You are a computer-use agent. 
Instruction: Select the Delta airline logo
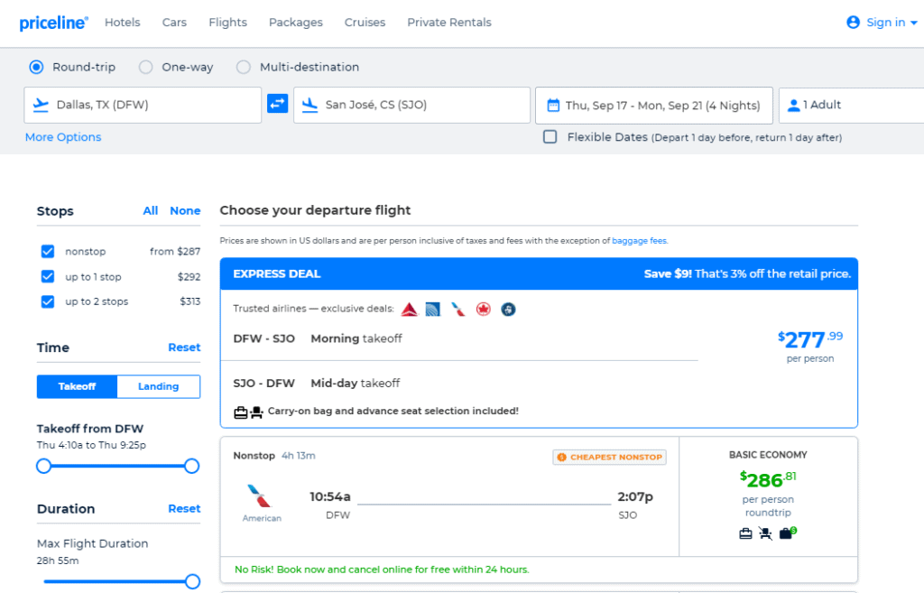(409, 308)
